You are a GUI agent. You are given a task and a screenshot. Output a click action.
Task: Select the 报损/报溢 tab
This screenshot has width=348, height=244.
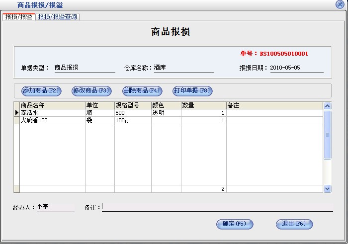click(18, 17)
